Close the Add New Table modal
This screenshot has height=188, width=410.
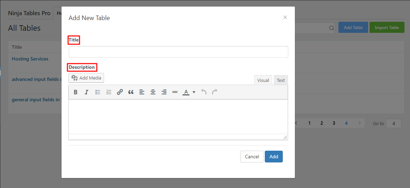(x=285, y=17)
